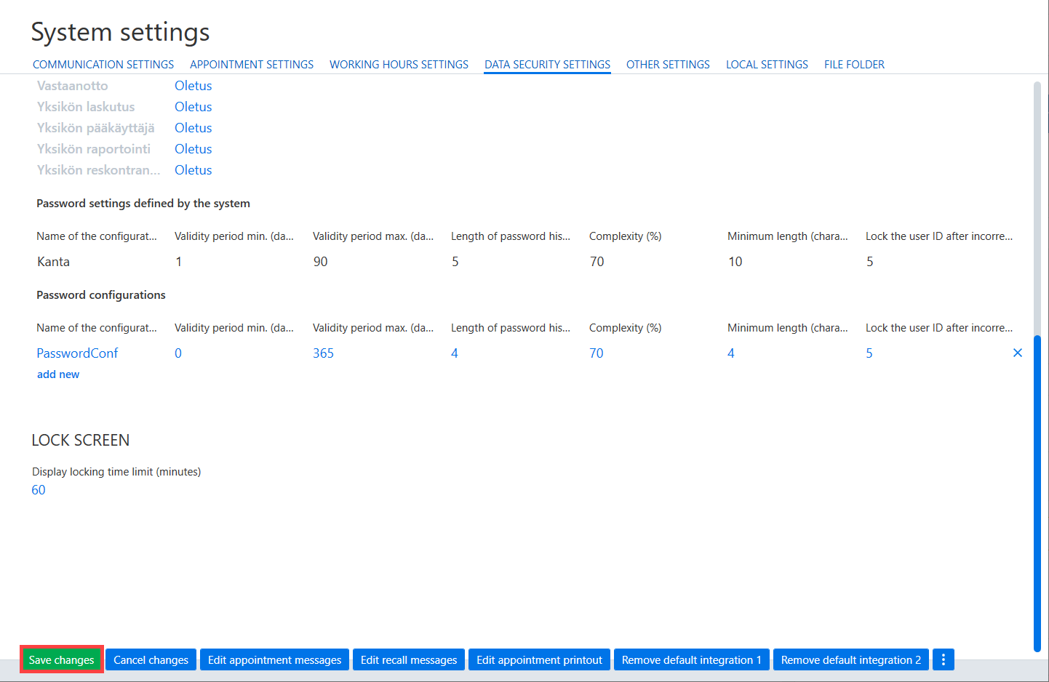Click Cancel changes button
The height and width of the screenshot is (682, 1049).
pyautogui.click(x=151, y=659)
